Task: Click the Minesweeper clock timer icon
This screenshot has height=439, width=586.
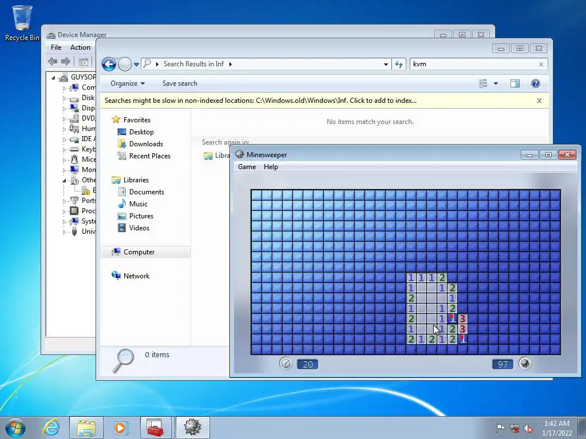Action: pyautogui.click(x=286, y=363)
